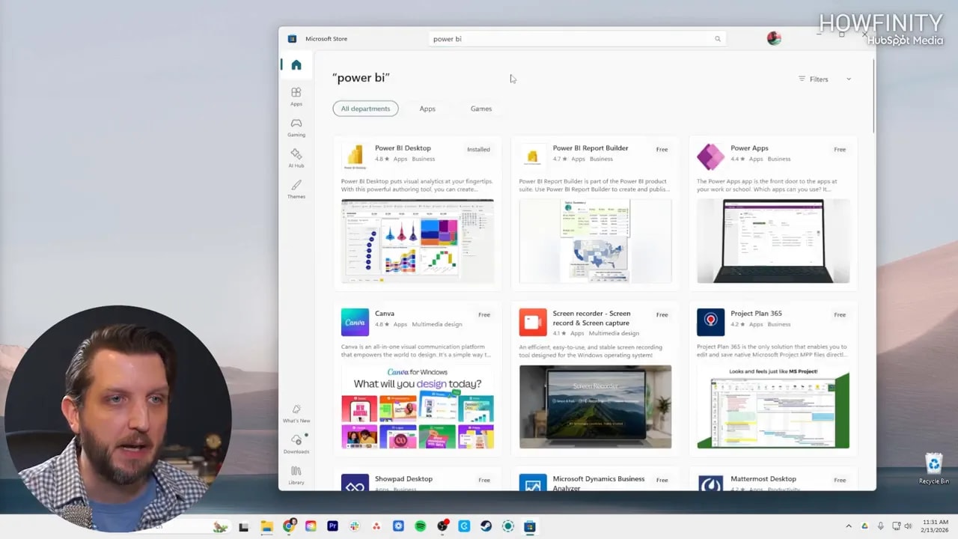This screenshot has height=539, width=958.
Task: Click the Power BI Report Builder icon
Action: (x=533, y=156)
